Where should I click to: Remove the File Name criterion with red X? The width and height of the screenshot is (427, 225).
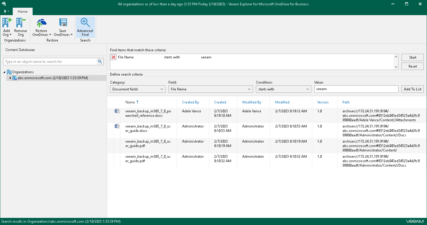click(x=114, y=58)
